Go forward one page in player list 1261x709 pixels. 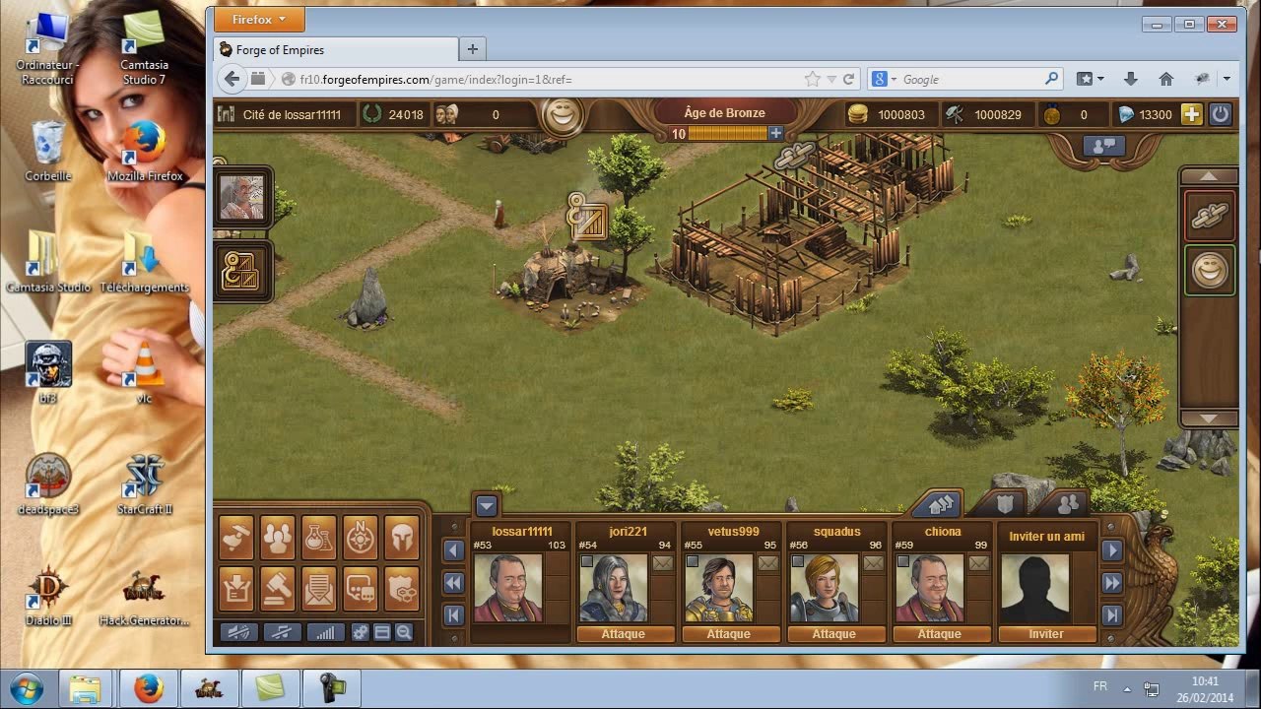click(x=1111, y=550)
